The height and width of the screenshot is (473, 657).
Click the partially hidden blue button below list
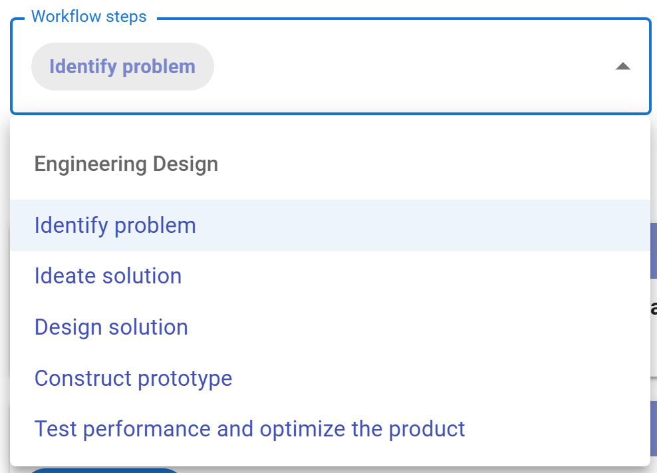tap(104, 470)
